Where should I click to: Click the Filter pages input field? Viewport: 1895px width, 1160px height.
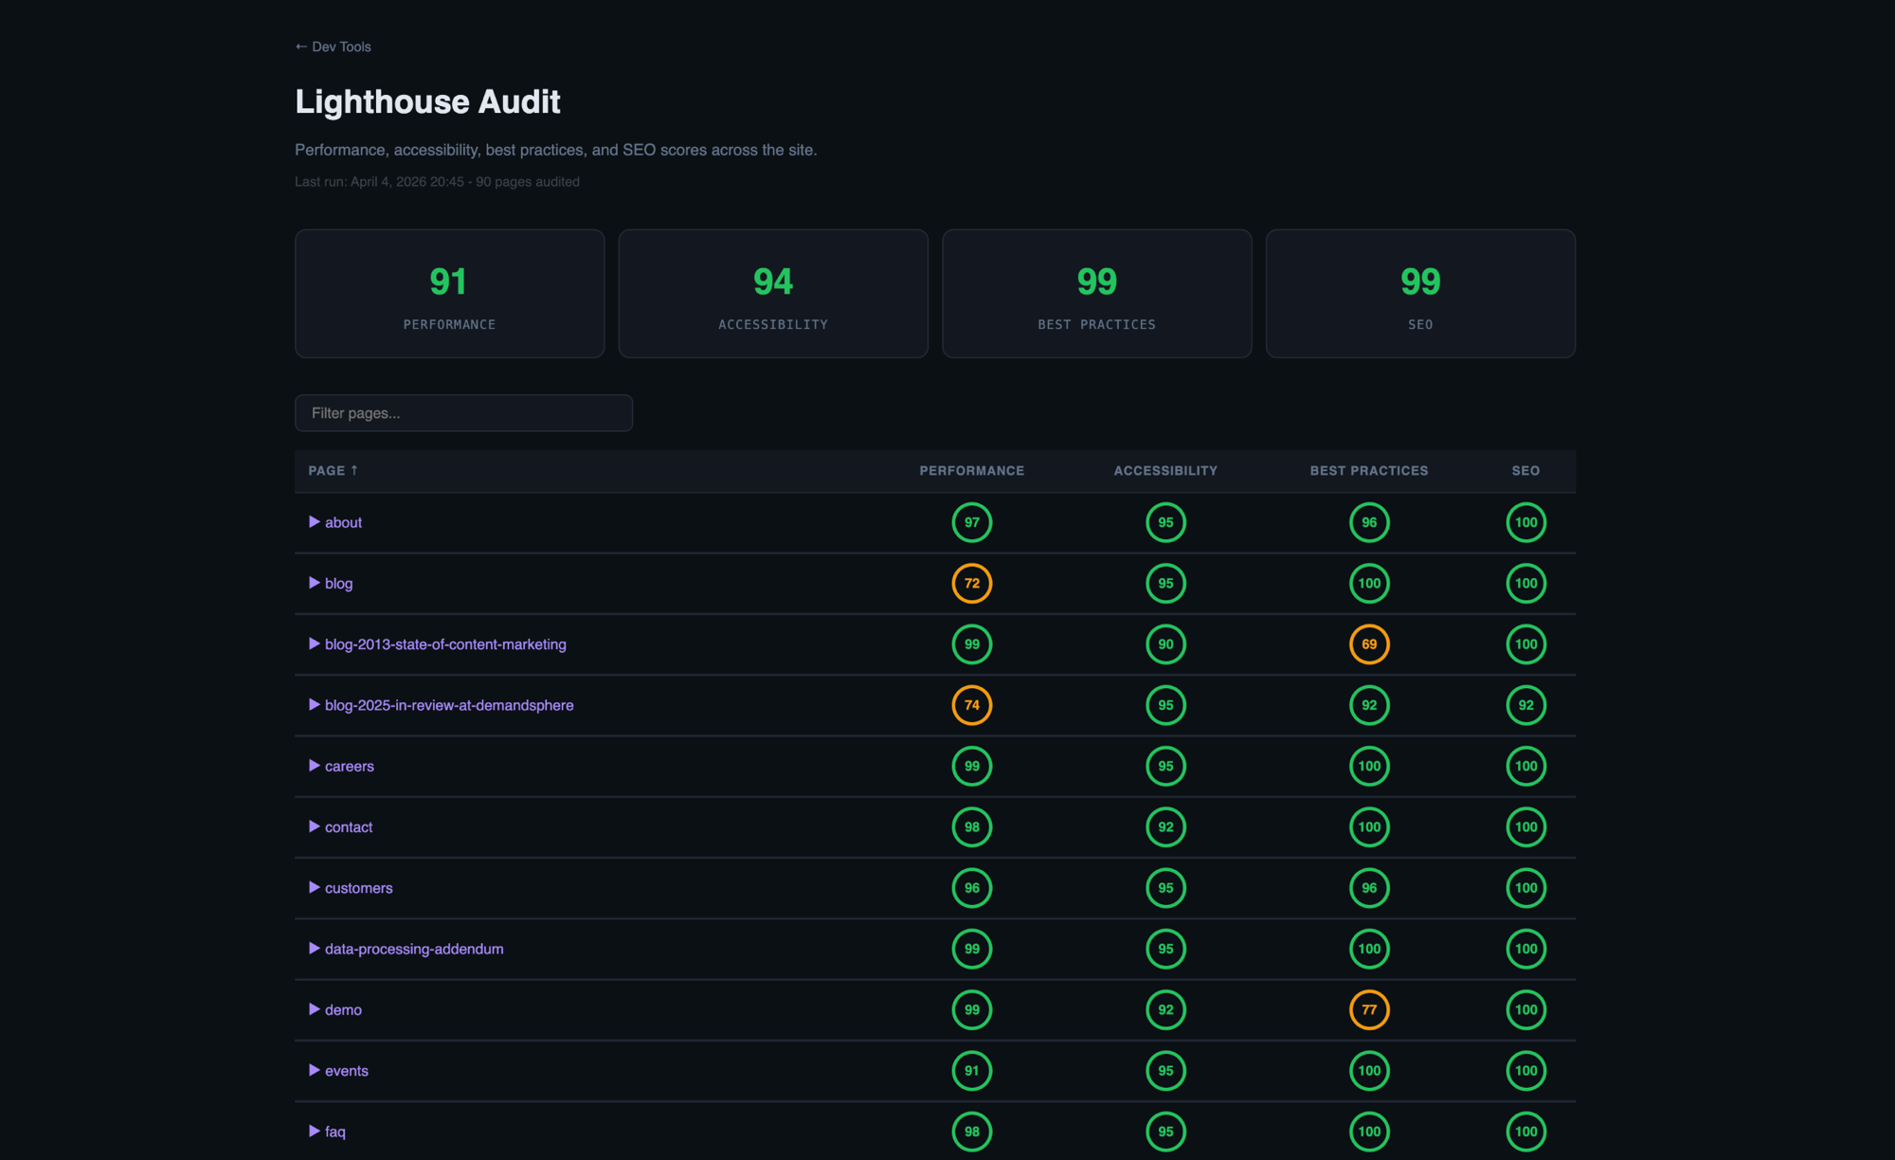coord(463,413)
